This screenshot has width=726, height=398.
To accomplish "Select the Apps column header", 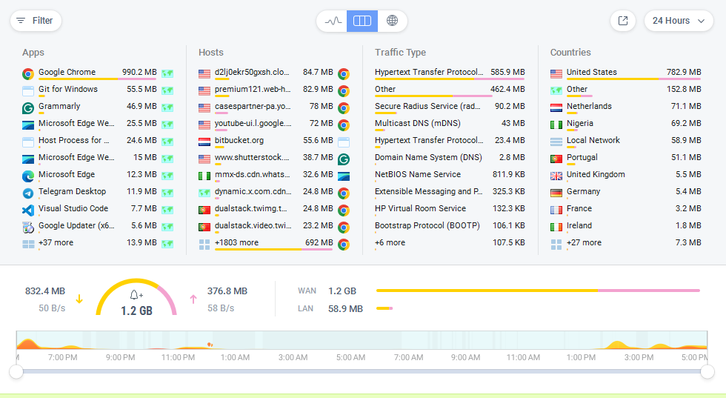I will click(x=33, y=53).
